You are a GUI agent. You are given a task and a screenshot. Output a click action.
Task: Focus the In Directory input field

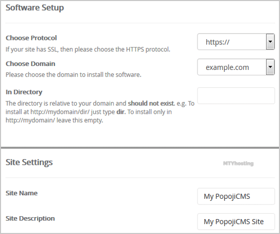tap(236, 95)
